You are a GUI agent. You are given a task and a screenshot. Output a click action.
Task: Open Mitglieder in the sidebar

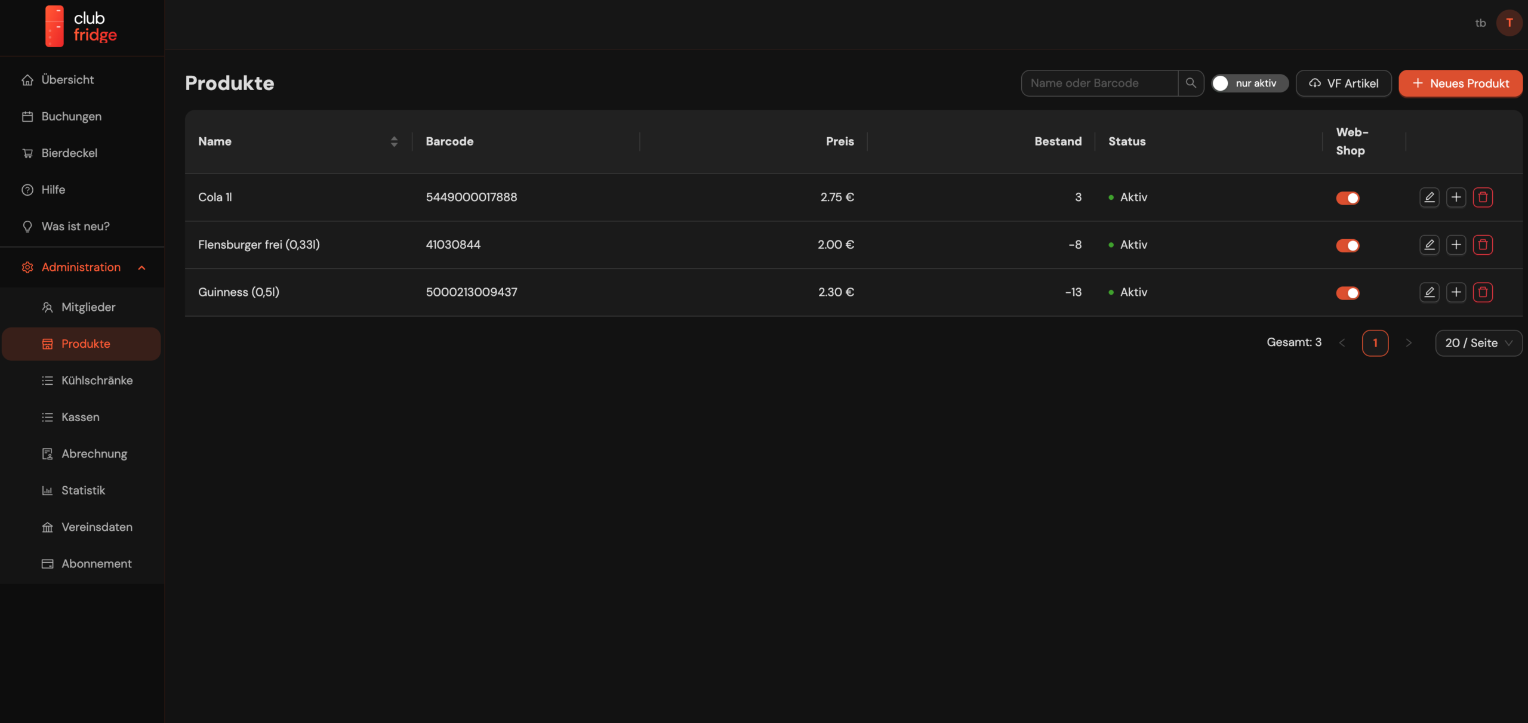pyautogui.click(x=88, y=307)
